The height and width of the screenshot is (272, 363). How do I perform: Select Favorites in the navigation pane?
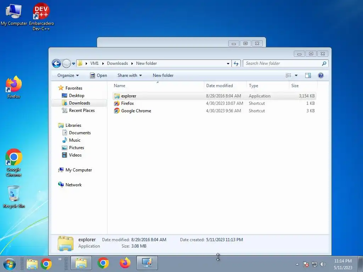tap(74, 88)
